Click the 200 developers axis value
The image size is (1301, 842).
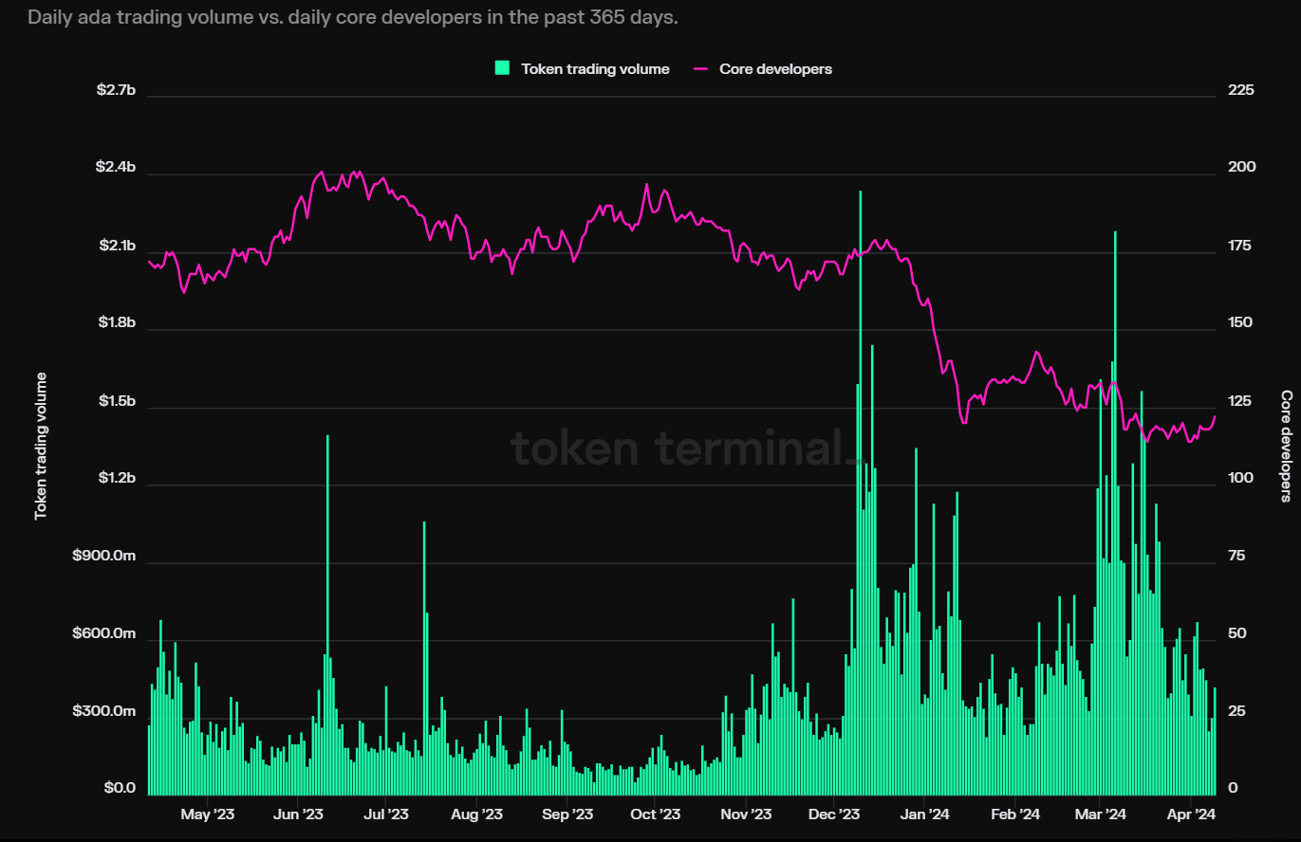[1241, 167]
